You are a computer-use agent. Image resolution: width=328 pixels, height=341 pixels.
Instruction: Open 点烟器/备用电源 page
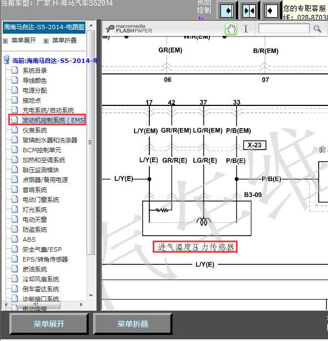click(x=45, y=180)
